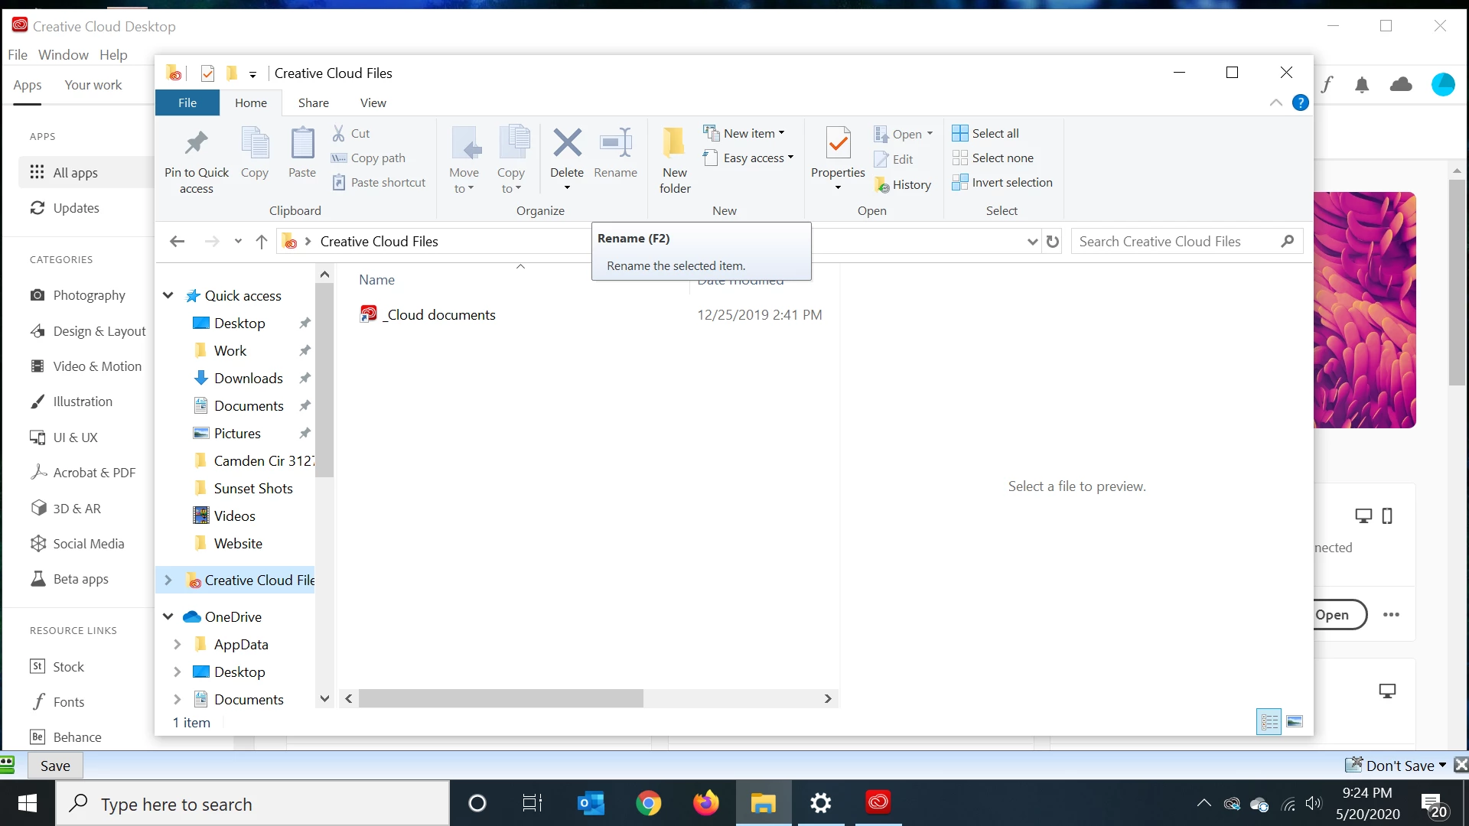Viewport: 1469px width, 826px height.
Task: Open Properties from the ribbon
Action: pyautogui.click(x=838, y=143)
